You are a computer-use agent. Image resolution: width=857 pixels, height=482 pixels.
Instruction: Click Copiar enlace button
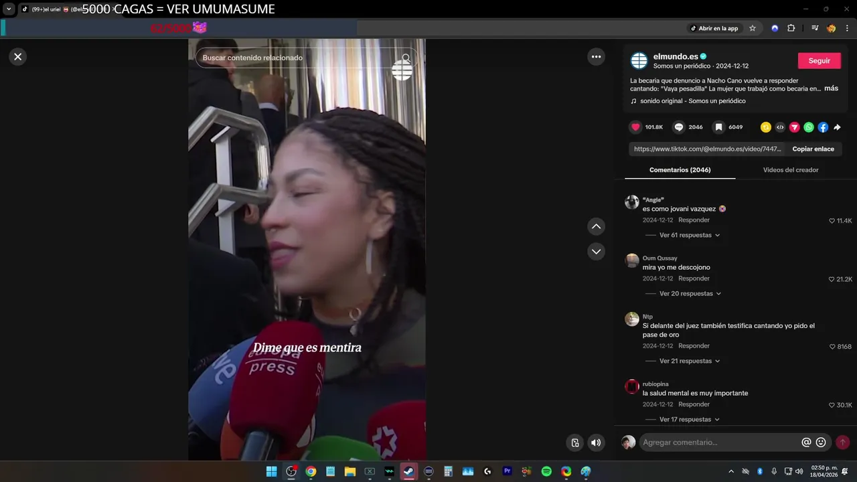813,149
